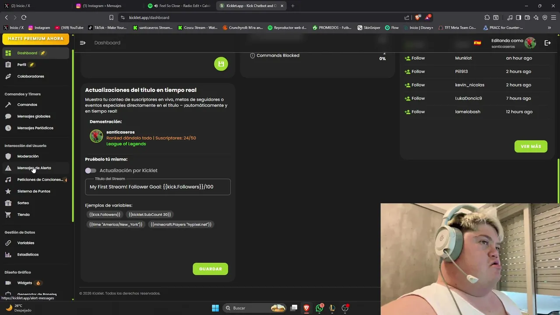Click the Sorteo gift icon
The image size is (560, 315).
8,203
